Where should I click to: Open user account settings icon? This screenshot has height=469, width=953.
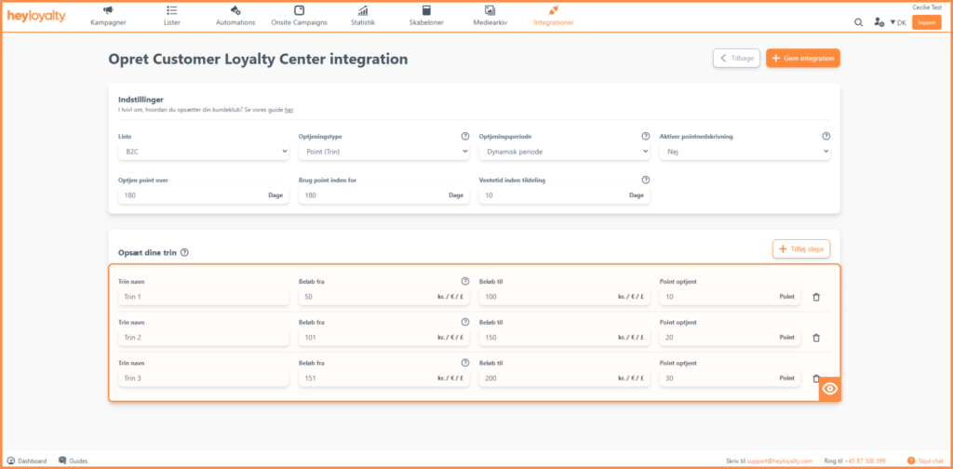[x=879, y=22]
